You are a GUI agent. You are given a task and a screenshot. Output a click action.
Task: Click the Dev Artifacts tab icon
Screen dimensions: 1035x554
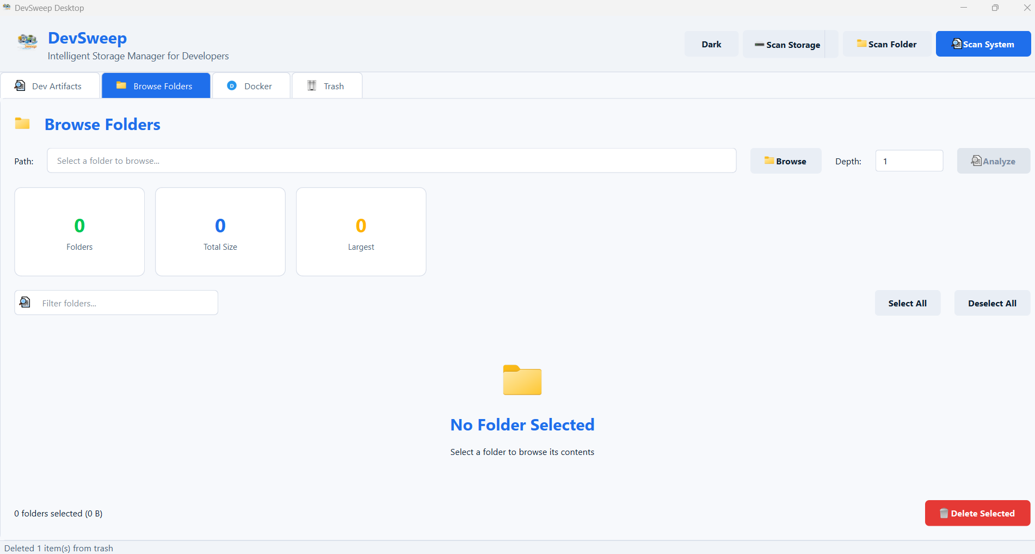click(20, 85)
